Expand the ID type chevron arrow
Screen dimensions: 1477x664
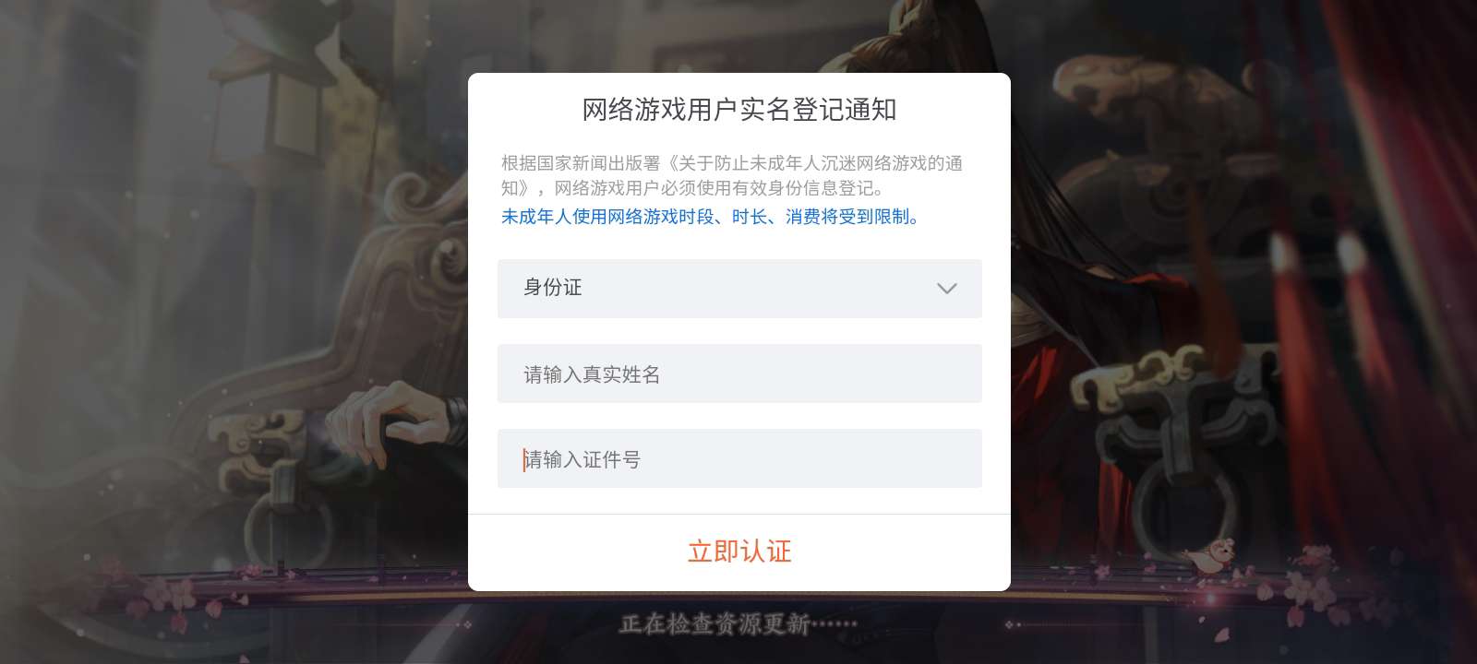(x=946, y=289)
